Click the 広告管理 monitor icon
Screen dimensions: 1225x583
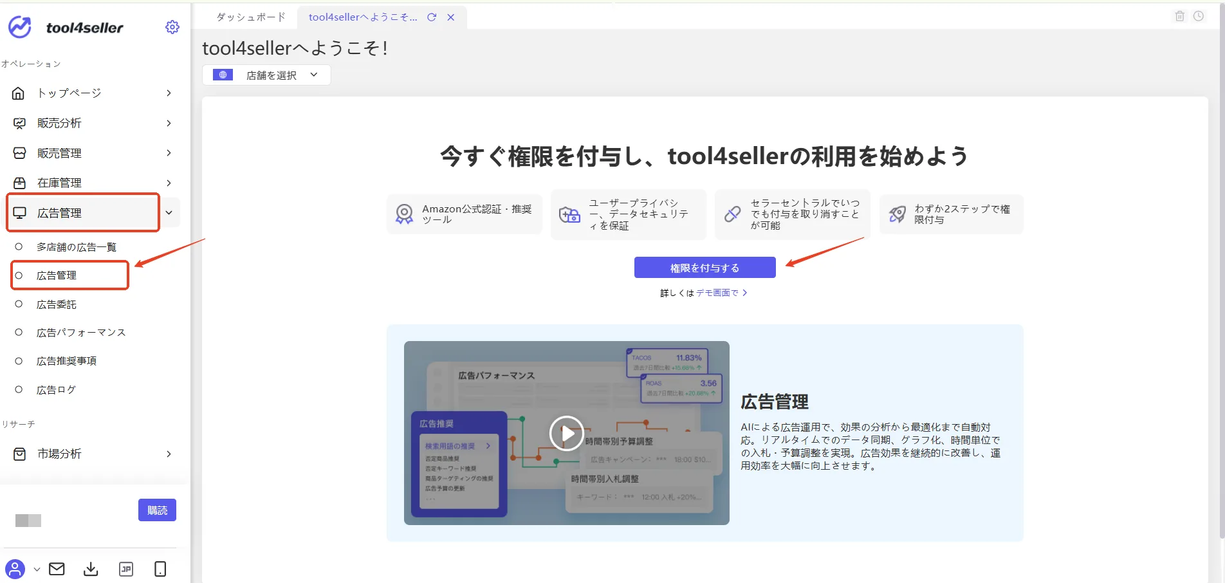click(x=20, y=213)
